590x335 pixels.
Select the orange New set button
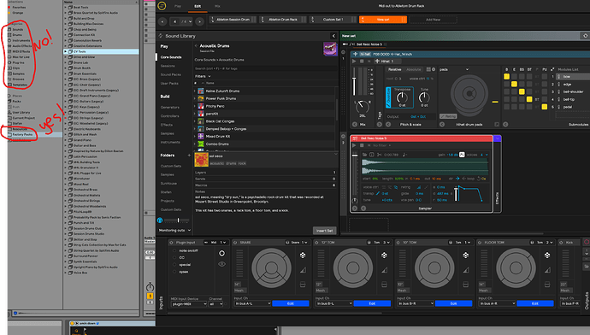coord(383,19)
